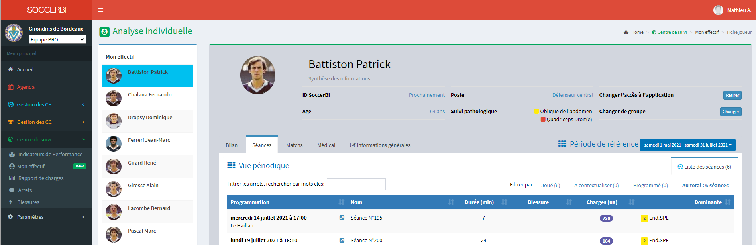Click the Girondins de Bordeaux club crest
Image resolution: width=756 pixels, height=245 pixels.
[14, 33]
